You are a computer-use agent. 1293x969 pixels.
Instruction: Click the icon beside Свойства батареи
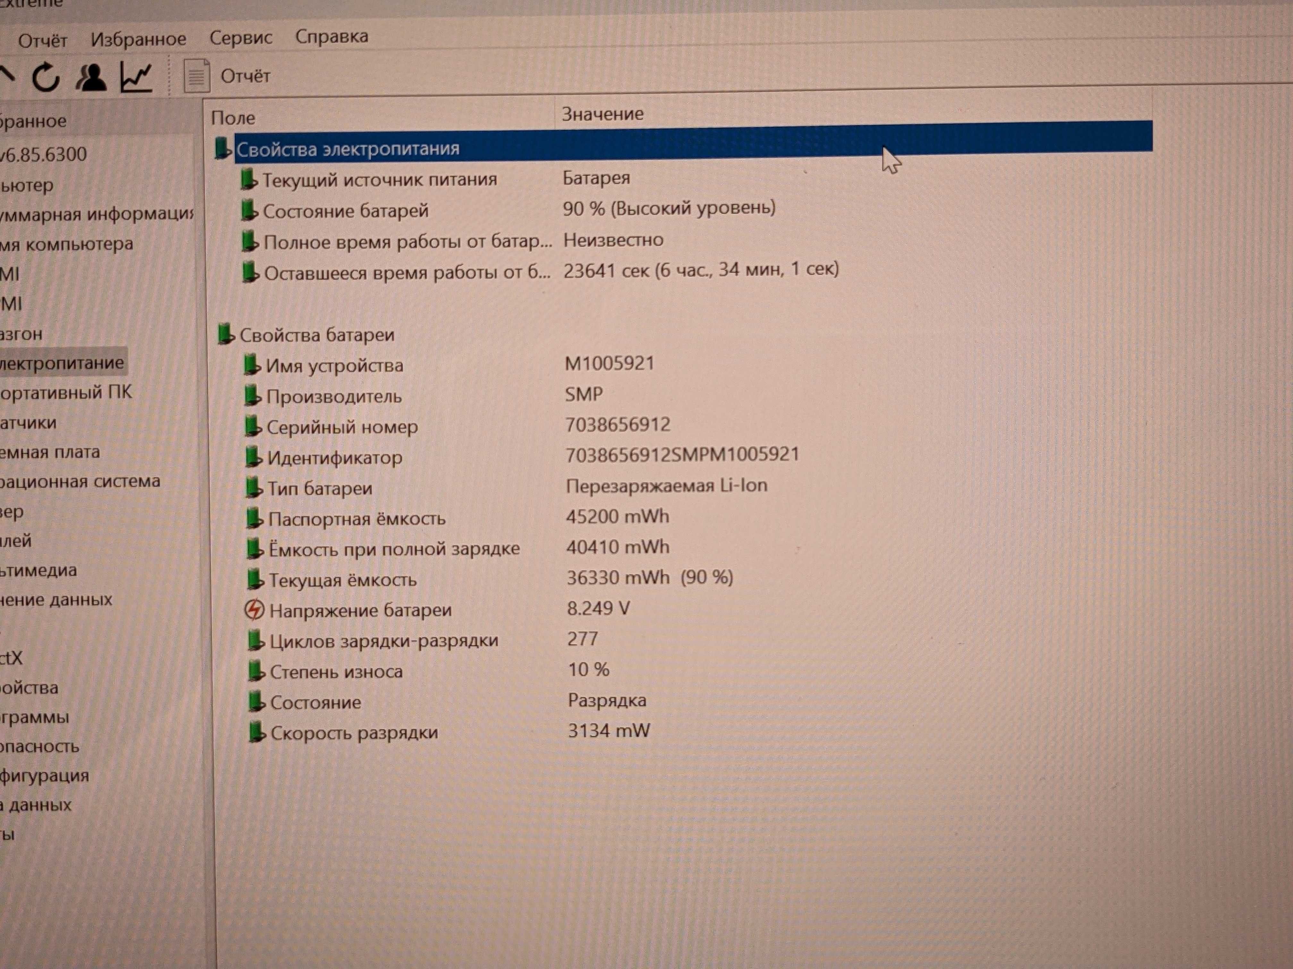(226, 335)
